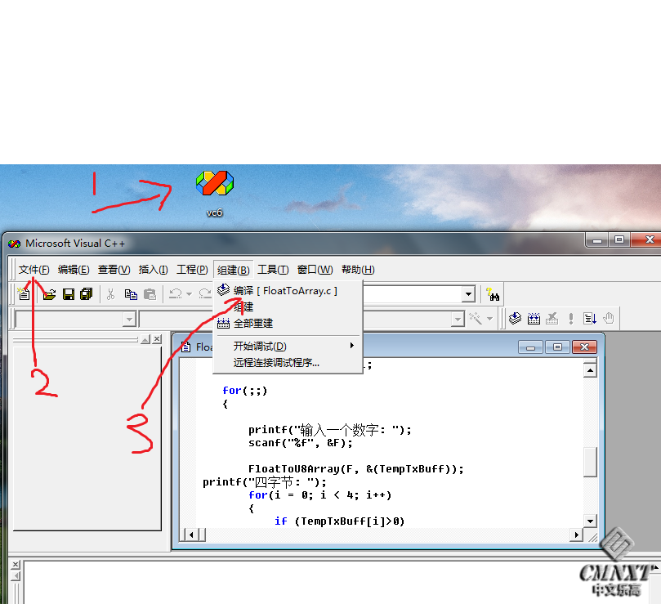This screenshot has height=604, width=661.
Task: Click the Paste clipboard icon
Action: pos(150,294)
